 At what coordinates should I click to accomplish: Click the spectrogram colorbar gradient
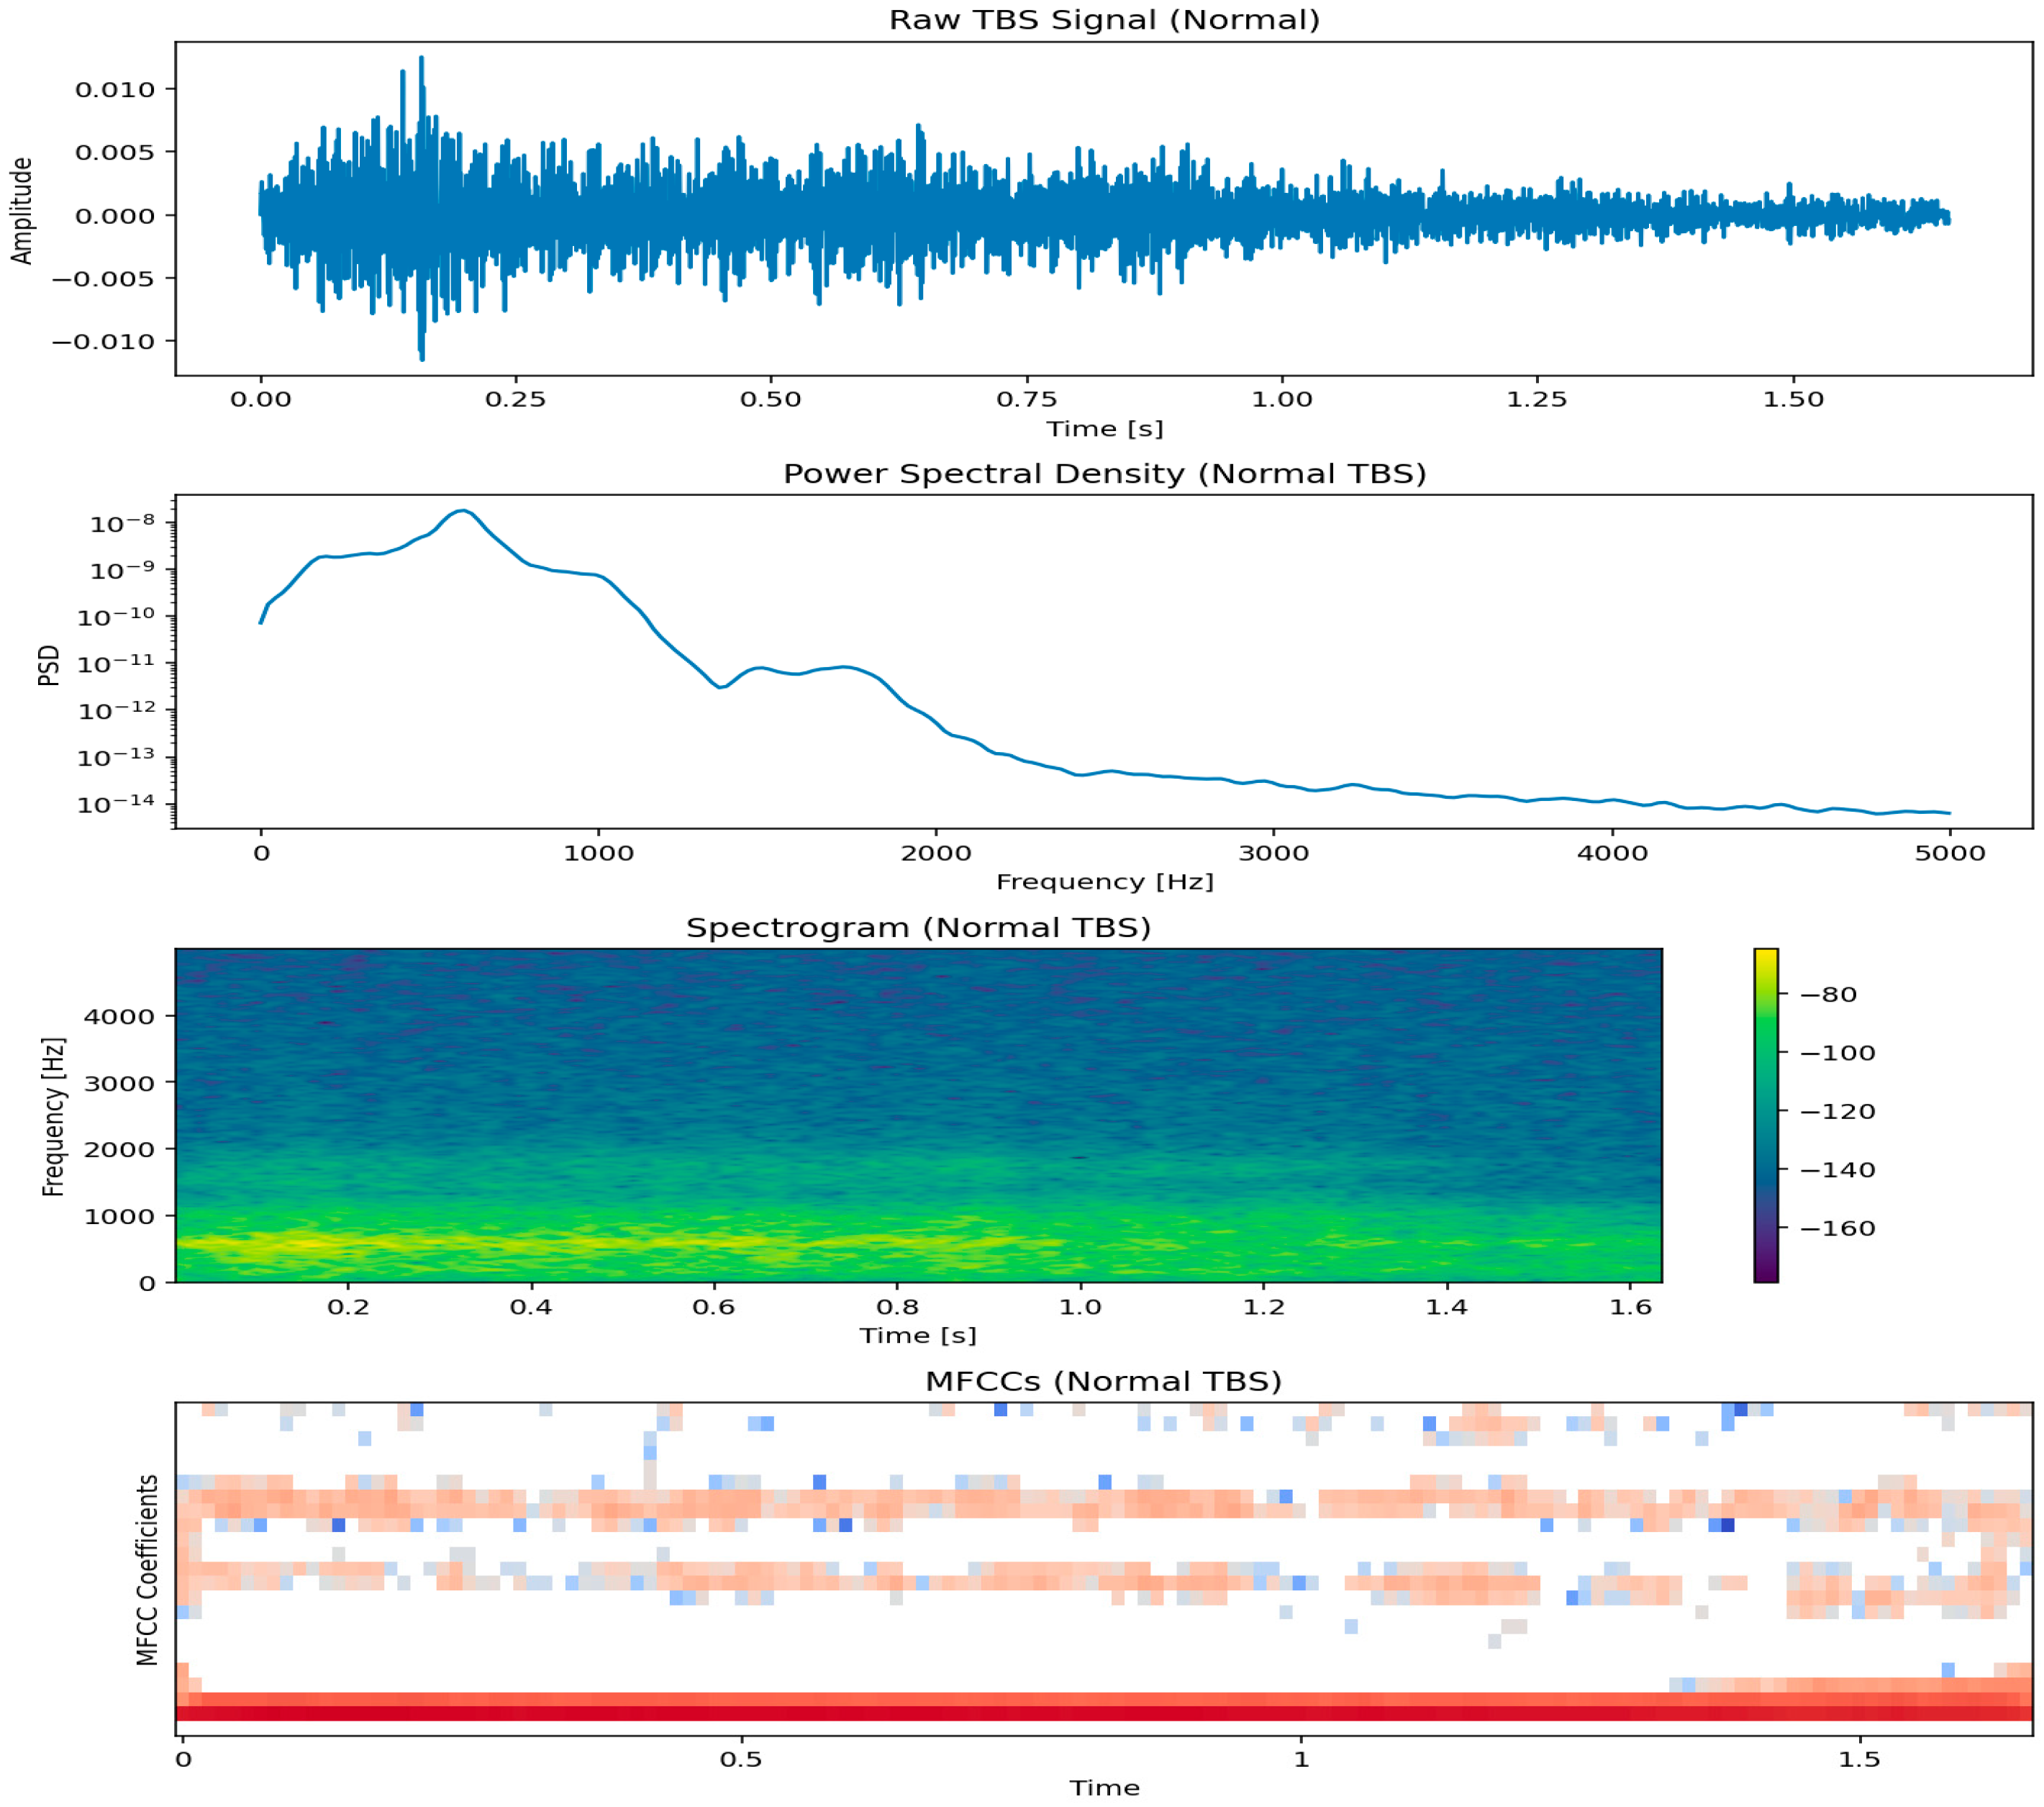point(1766,1114)
